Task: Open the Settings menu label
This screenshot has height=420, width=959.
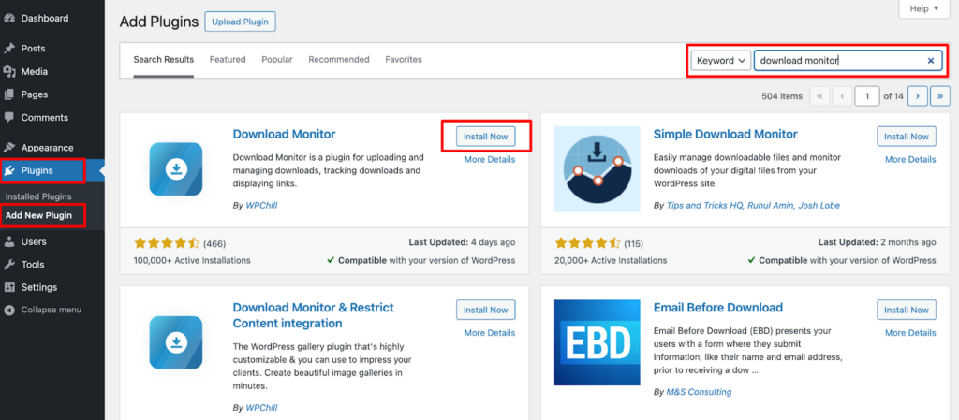Action: (x=39, y=287)
